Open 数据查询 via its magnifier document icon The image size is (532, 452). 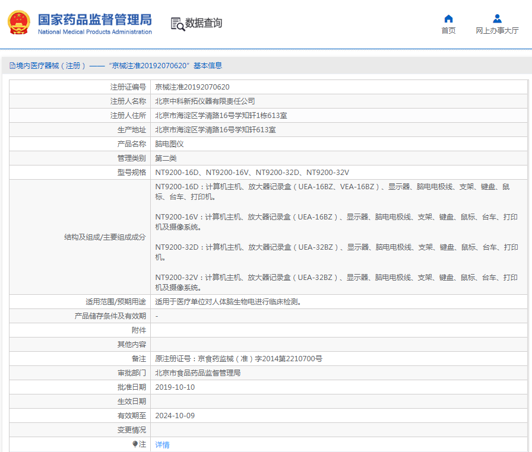point(176,24)
